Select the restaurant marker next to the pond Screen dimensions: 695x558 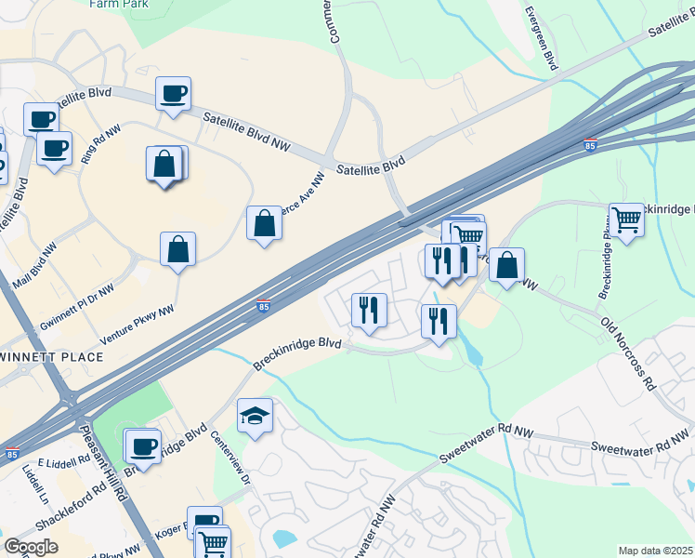[x=439, y=325]
